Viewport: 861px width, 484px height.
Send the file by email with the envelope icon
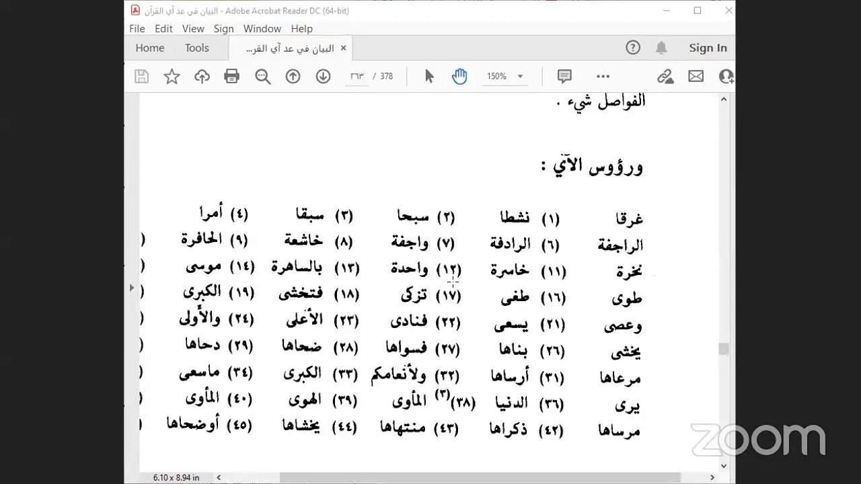[x=696, y=77]
